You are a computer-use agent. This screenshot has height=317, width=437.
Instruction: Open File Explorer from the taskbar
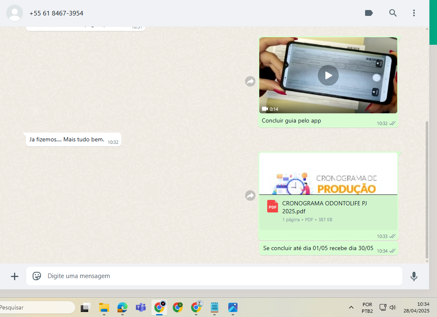pyautogui.click(x=104, y=307)
